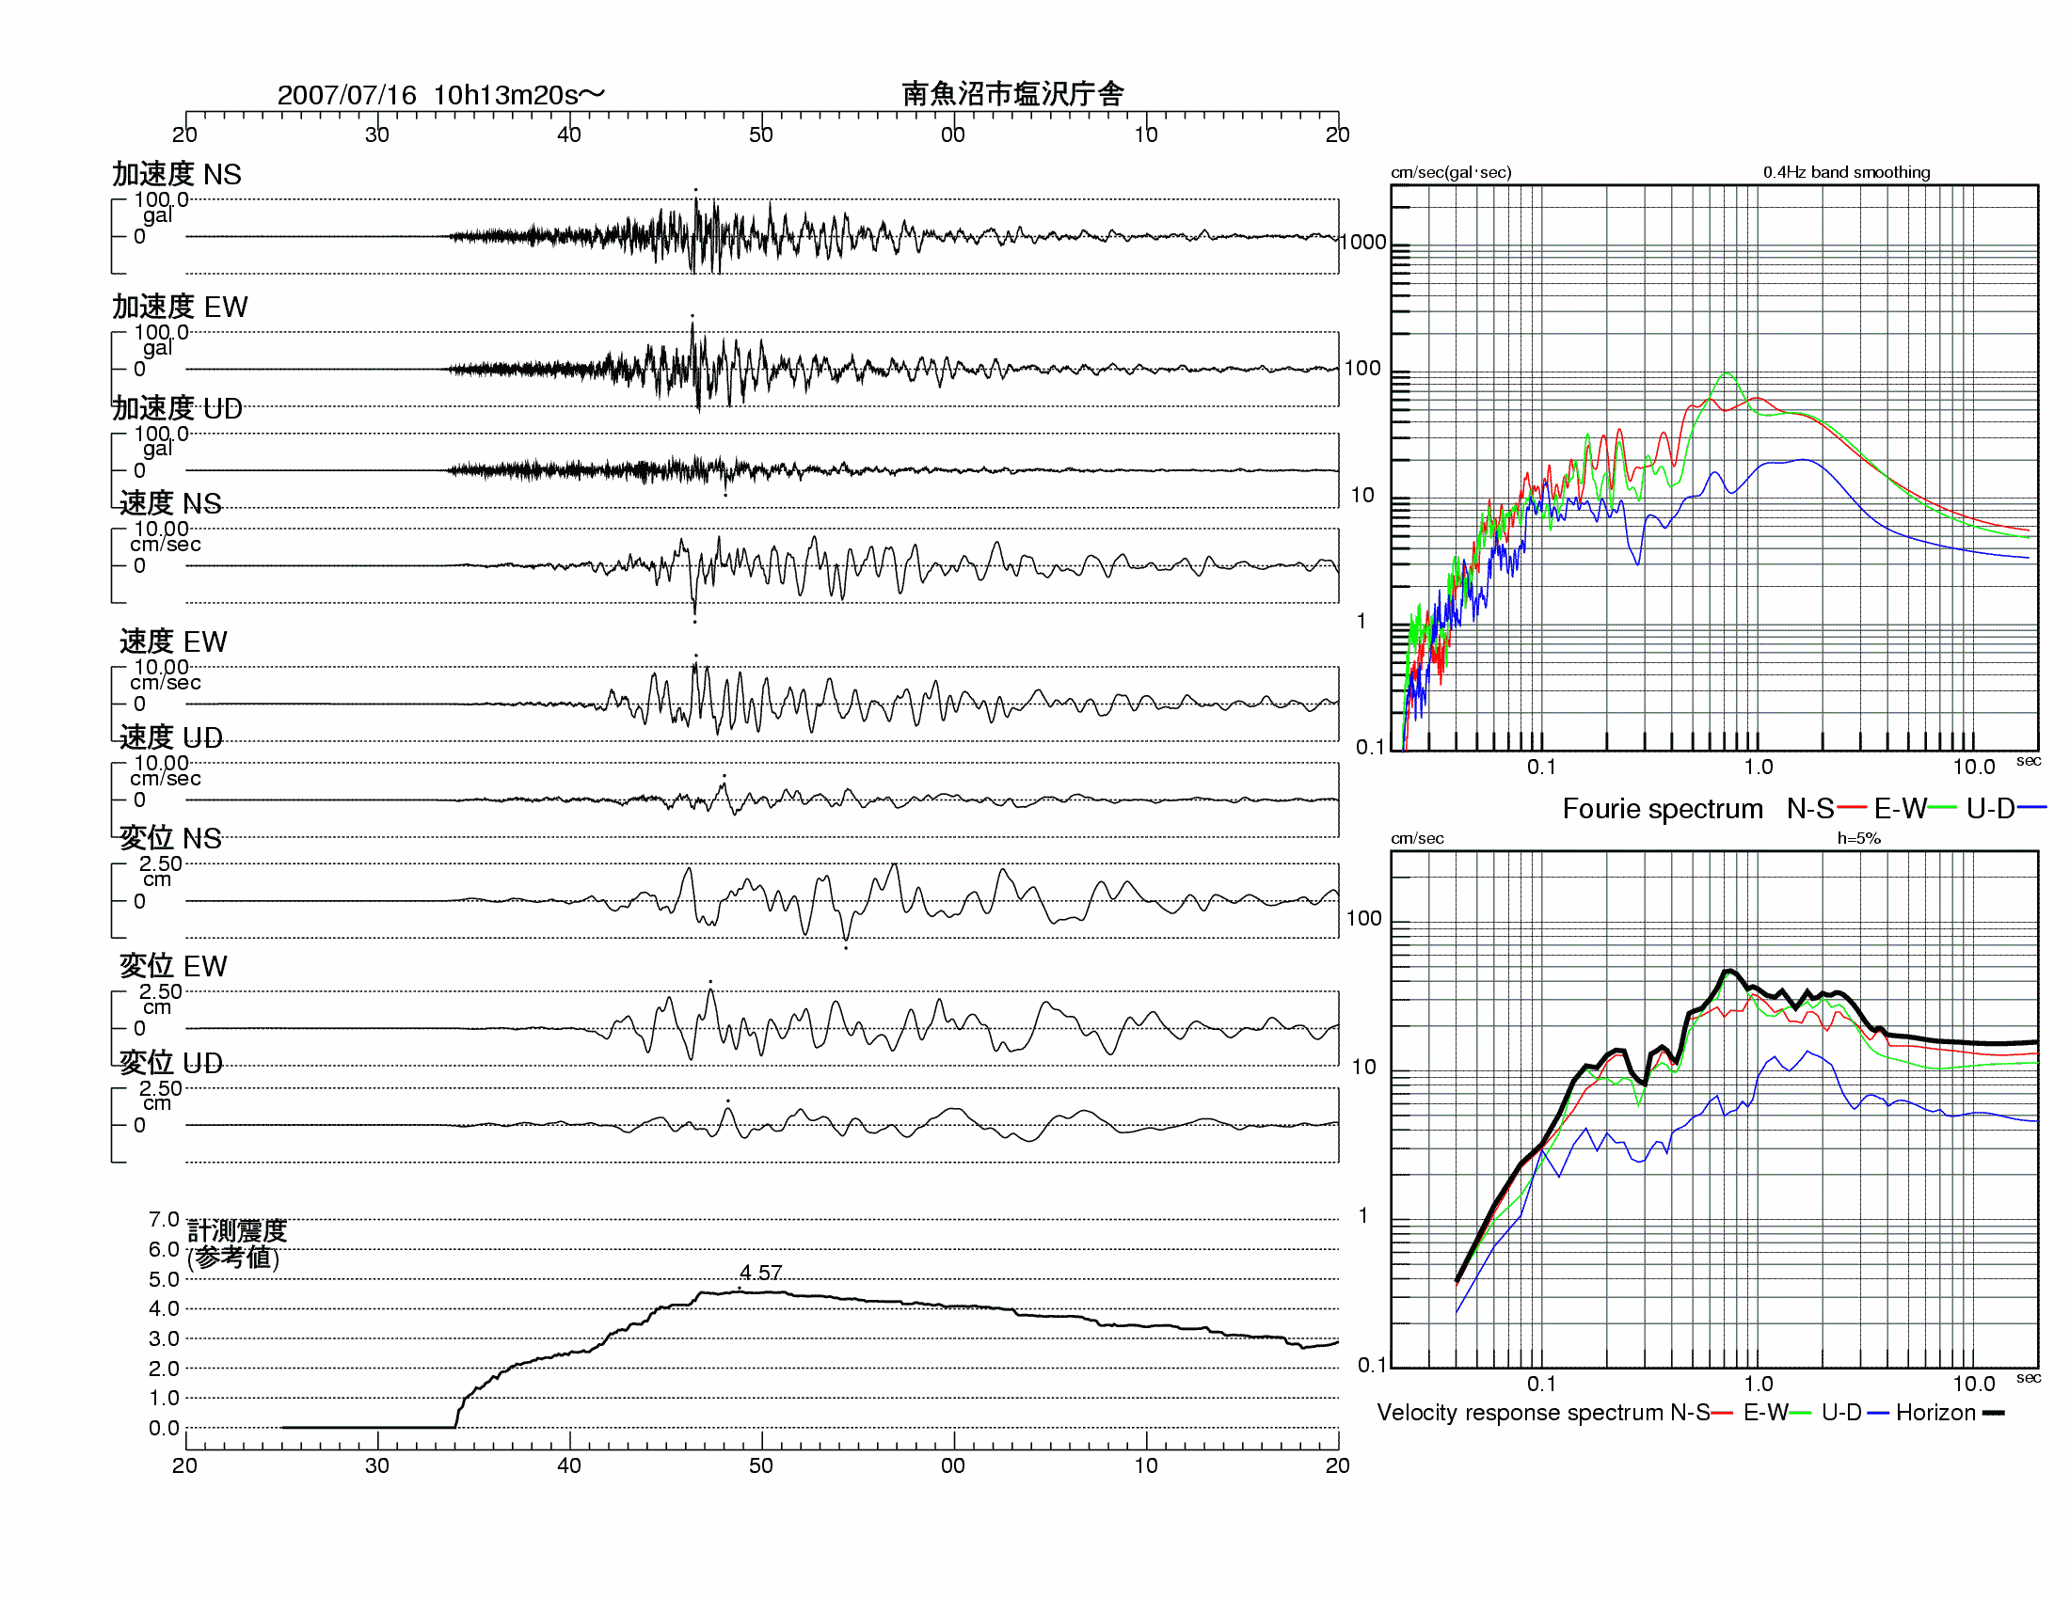Click the Velocity response spectrum title
Viewport: 2070px width, 1599px height.
(1521, 1413)
